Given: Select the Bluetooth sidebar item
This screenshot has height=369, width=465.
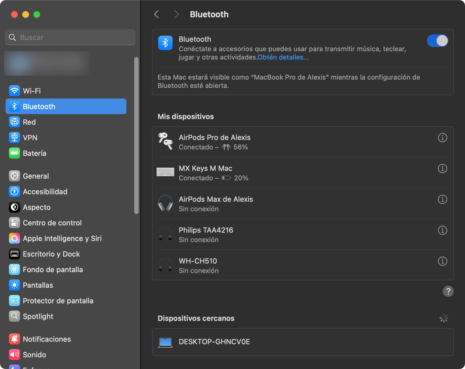Looking at the screenshot, I should tap(39, 106).
